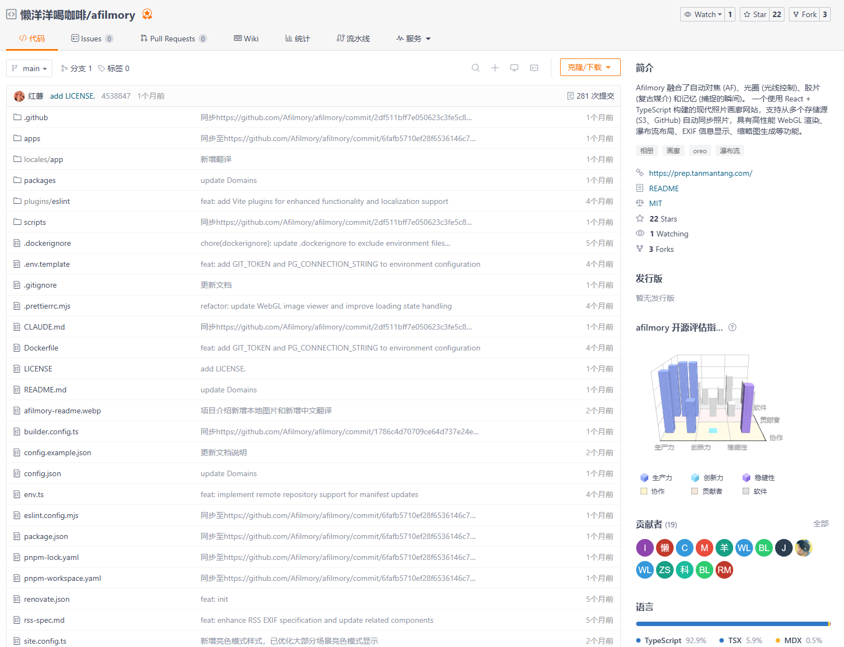Open the main branch dropdown

click(x=29, y=68)
